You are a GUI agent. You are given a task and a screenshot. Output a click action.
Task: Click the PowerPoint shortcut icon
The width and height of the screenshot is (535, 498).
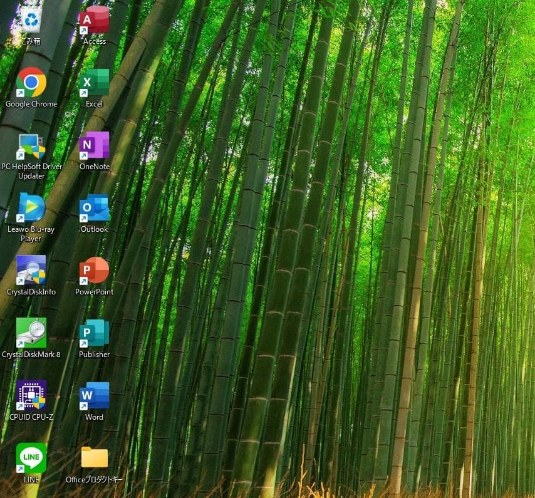(x=94, y=270)
